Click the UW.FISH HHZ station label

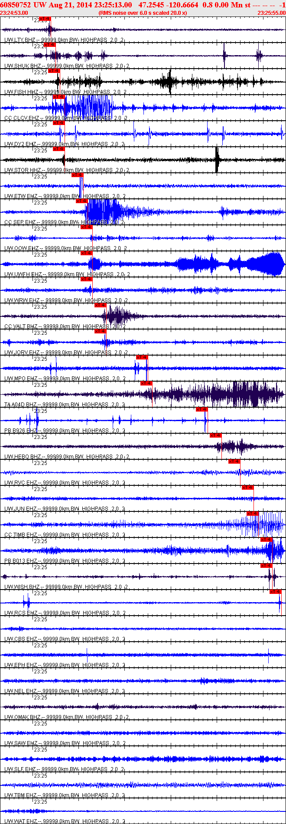(21, 92)
